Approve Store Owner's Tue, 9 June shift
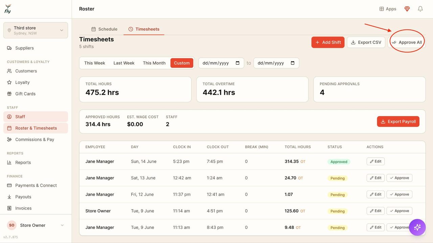This screenshot has width=433, height=243. [400, 211]
